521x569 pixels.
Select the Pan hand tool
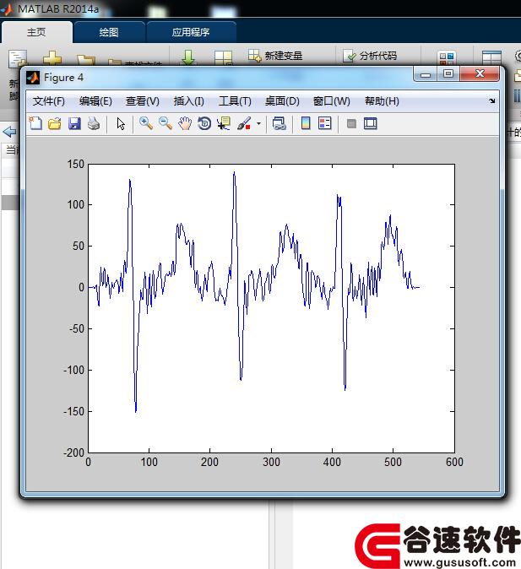click(x=185, y=124)
